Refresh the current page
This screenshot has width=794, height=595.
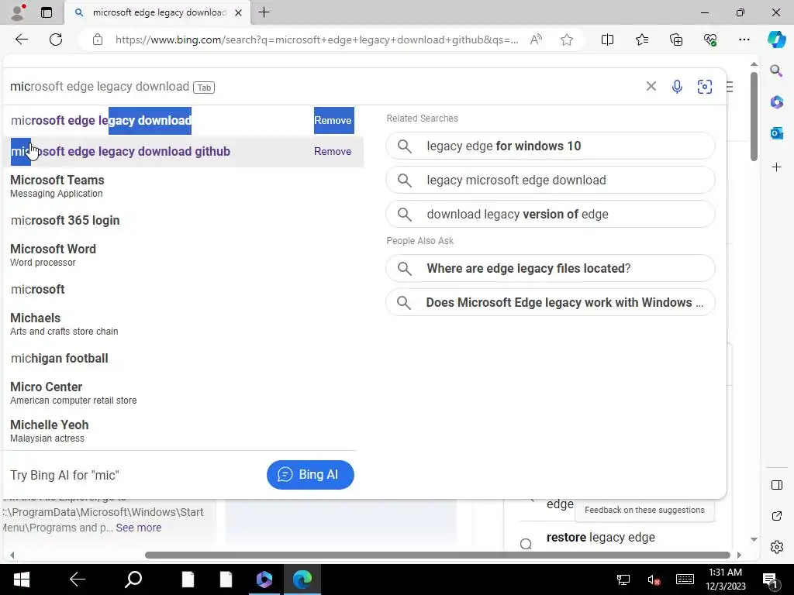click(x=56, y=40)
